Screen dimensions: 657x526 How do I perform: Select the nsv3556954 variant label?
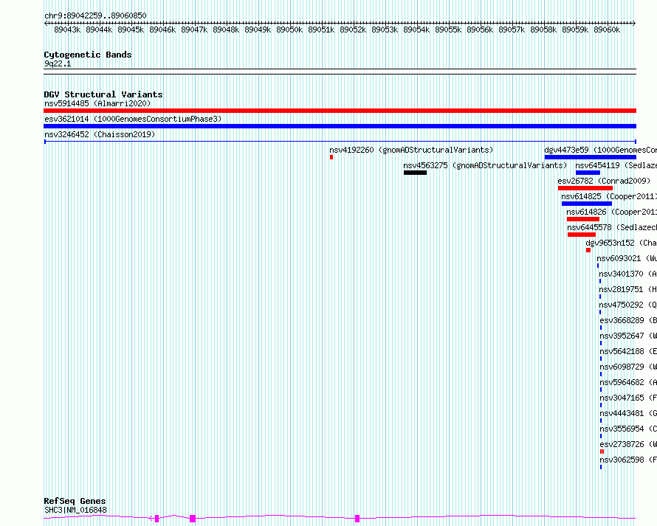click(628, 429)
